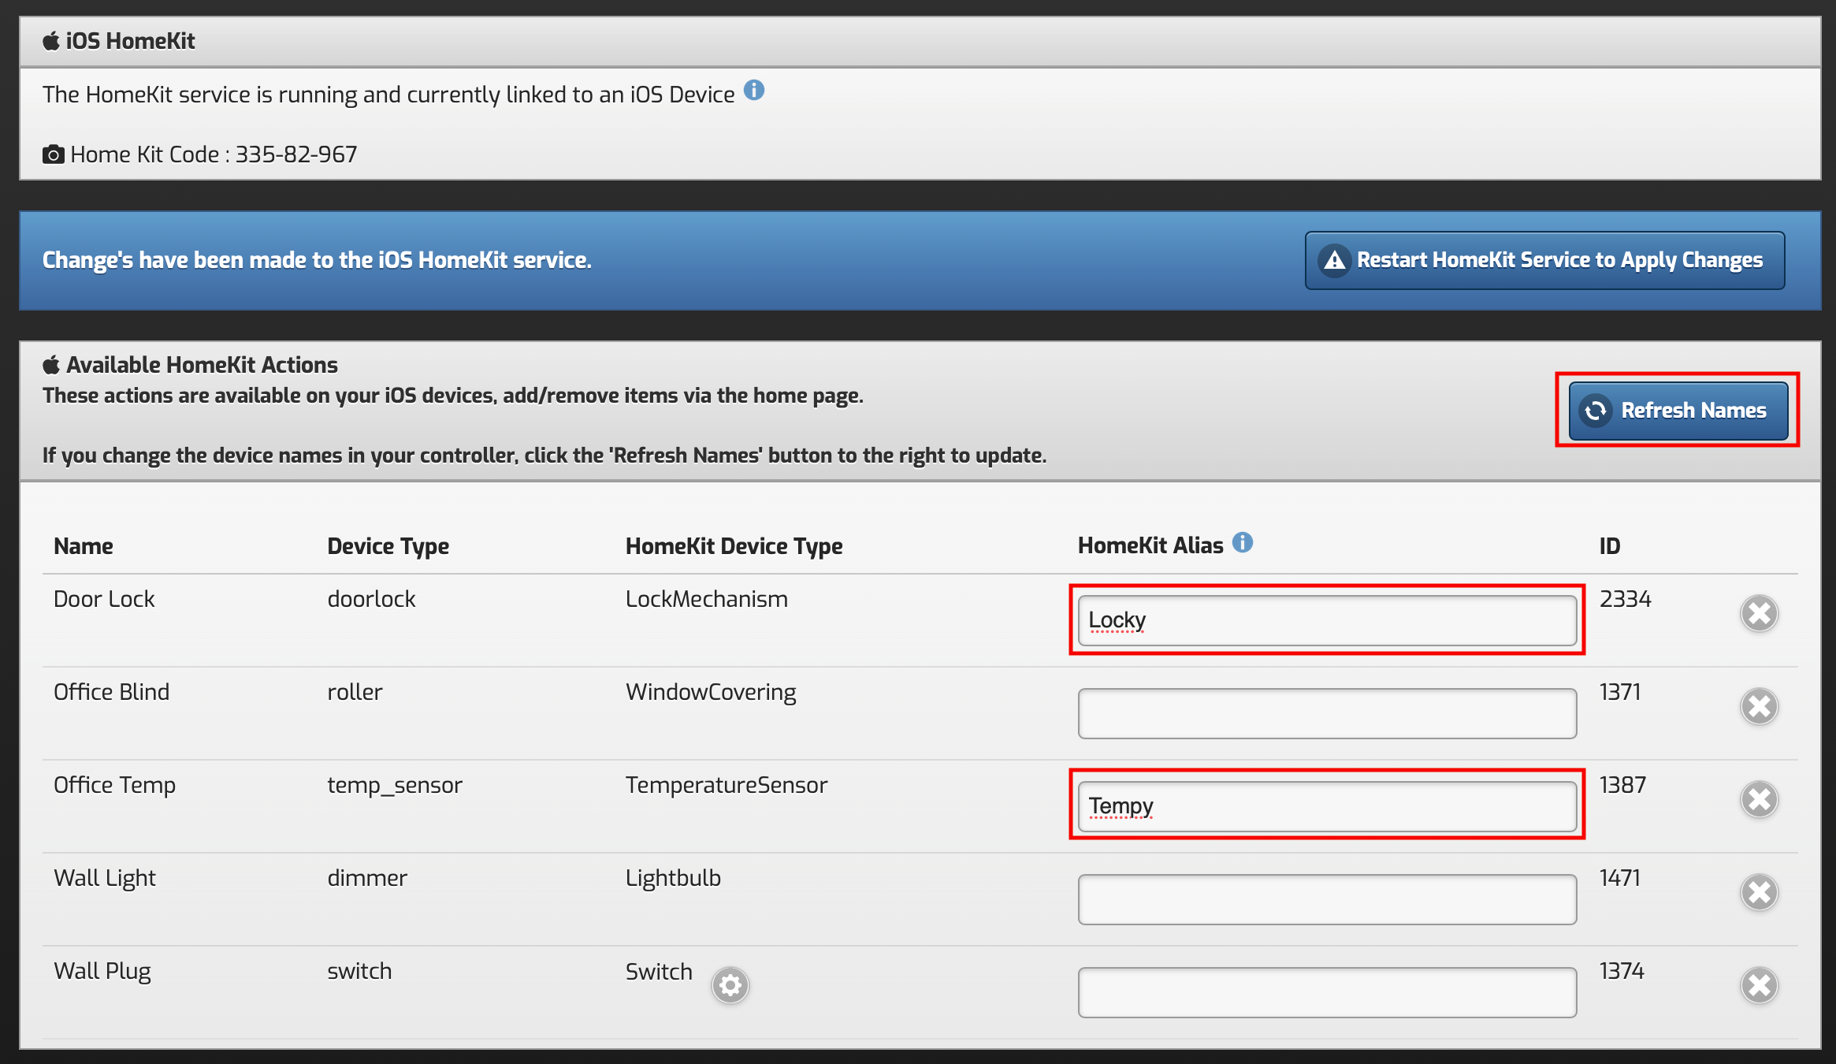
Task: Open Wall Plug Switch gear settings
Action: [730, 985]
